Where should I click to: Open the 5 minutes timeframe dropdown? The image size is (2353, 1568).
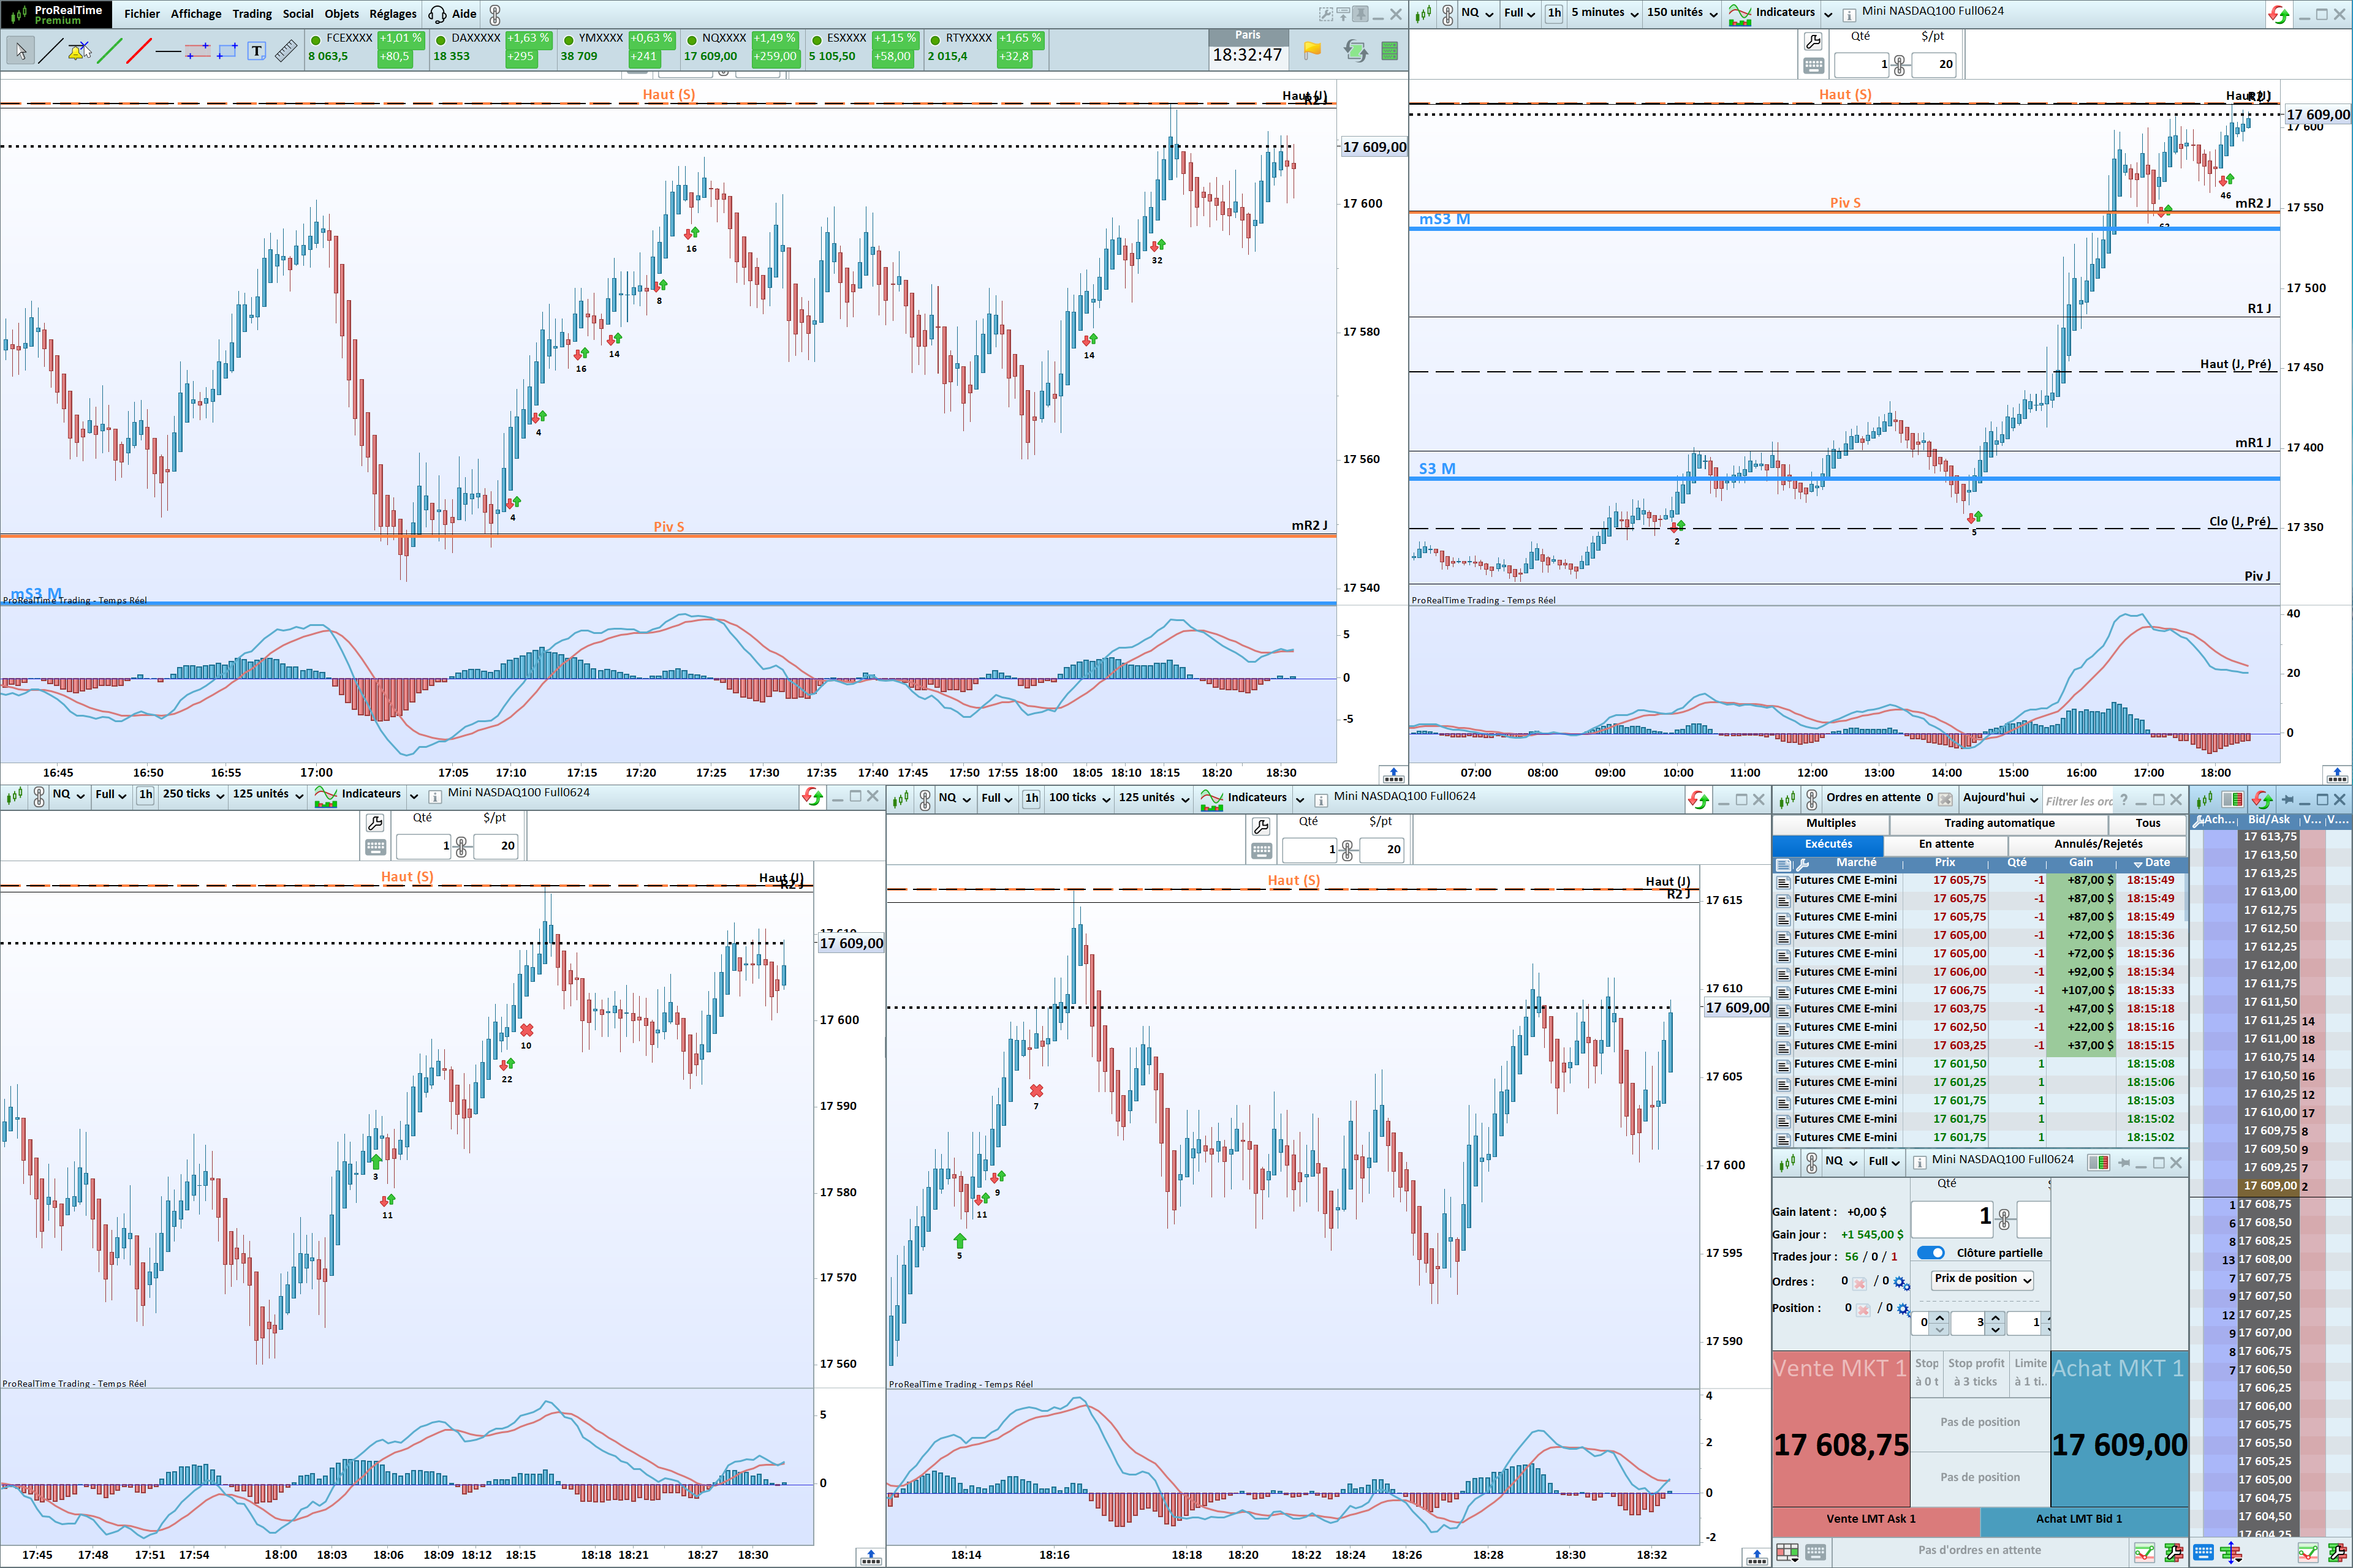[x=1605, y=13]
